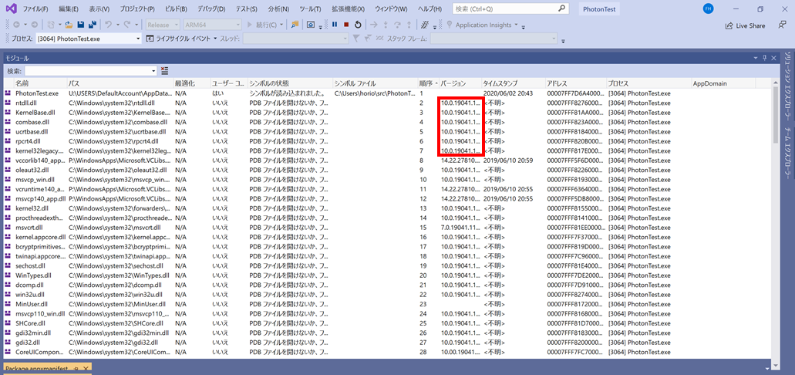Click the Save All icon

coord(93,25)
